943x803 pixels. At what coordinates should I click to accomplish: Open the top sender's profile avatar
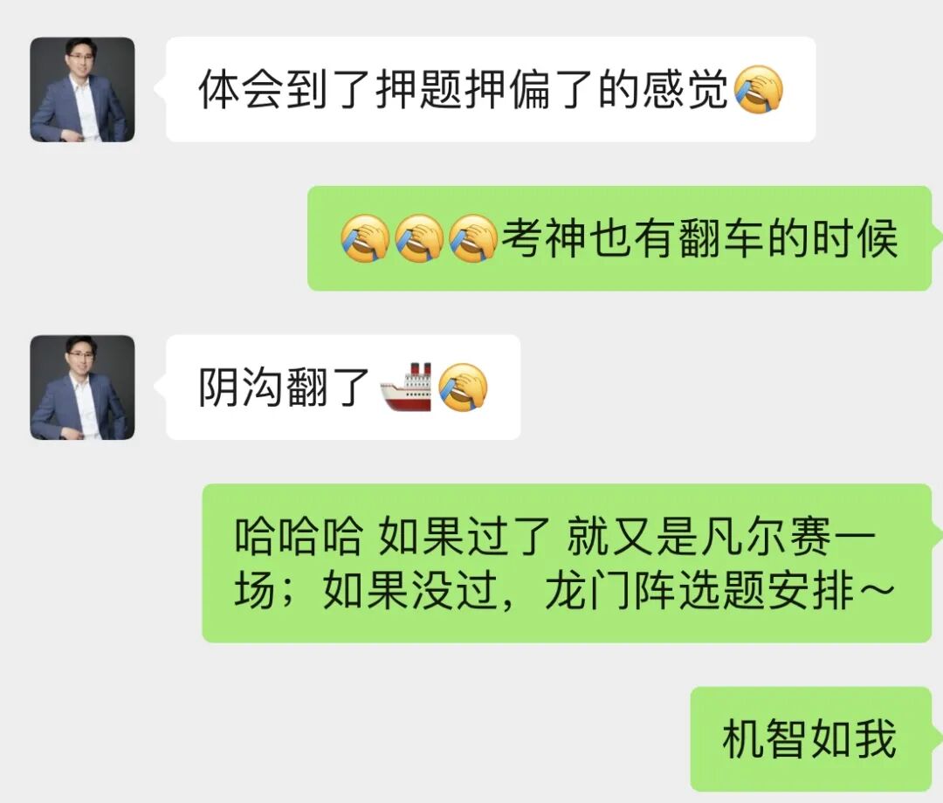coord(82,90)
